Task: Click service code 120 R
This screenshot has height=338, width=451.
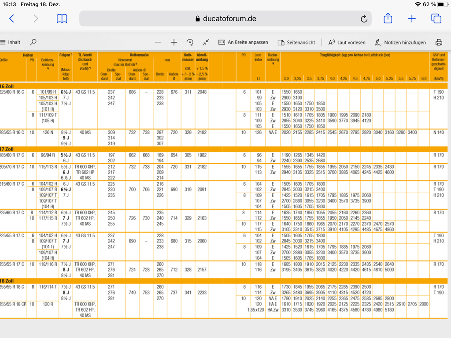Action: tap(48, 304)
